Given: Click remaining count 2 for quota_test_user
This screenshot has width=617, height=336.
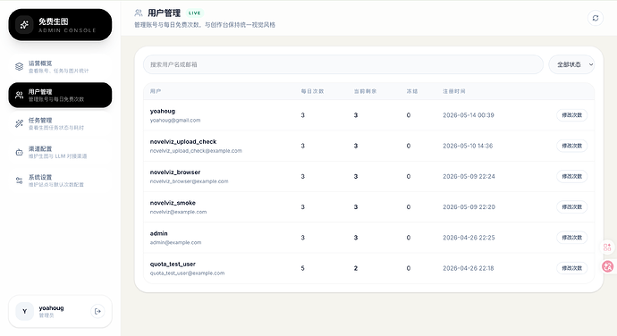Looking at the screenshot, I should [356, 268].
